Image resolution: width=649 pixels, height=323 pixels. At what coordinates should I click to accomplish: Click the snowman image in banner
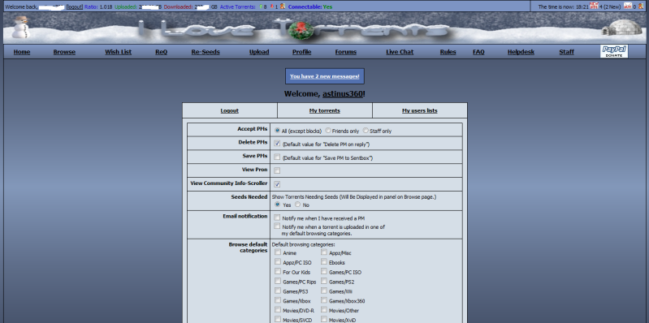[x=20, y=28]
